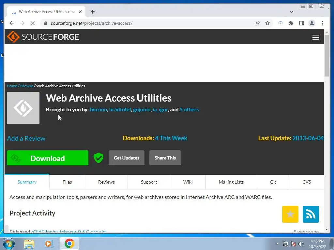
Task: Go back with the browser back arrow
Action: (12, 23)
